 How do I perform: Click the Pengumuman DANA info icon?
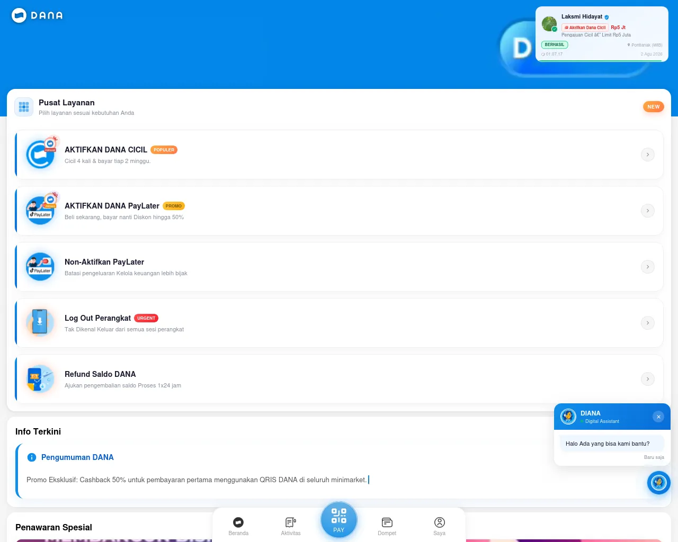(32, 457)
